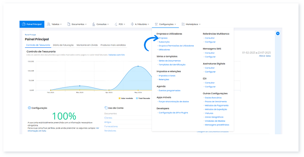Click the blue collapse arrow on right panel

coord(278,34)
